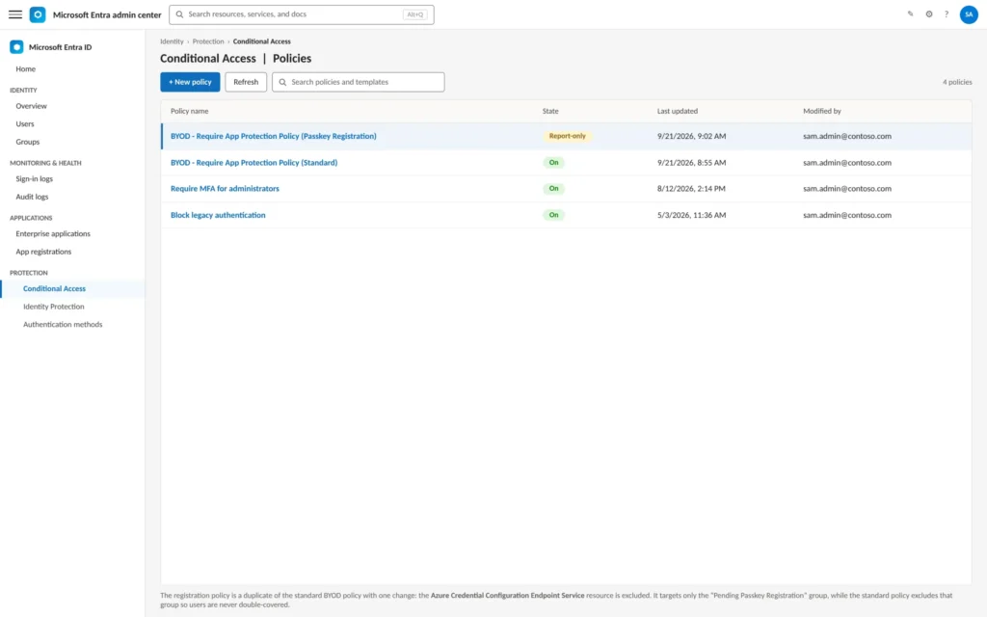987x617 pixels.
Task: Refresh the policies list
Action: click(x=246, y=82)
